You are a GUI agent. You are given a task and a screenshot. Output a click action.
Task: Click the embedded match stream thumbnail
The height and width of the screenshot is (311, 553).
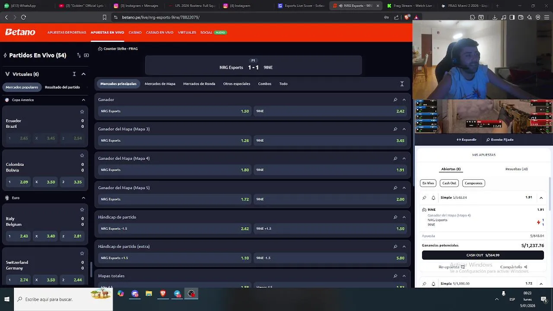tap(483, 117)
